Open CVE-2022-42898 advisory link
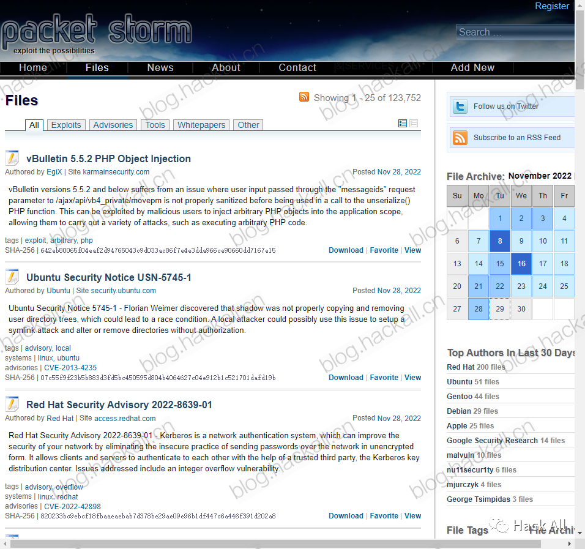Image resolution: width=585 pixels, height=549 pixels. point(72,506)
